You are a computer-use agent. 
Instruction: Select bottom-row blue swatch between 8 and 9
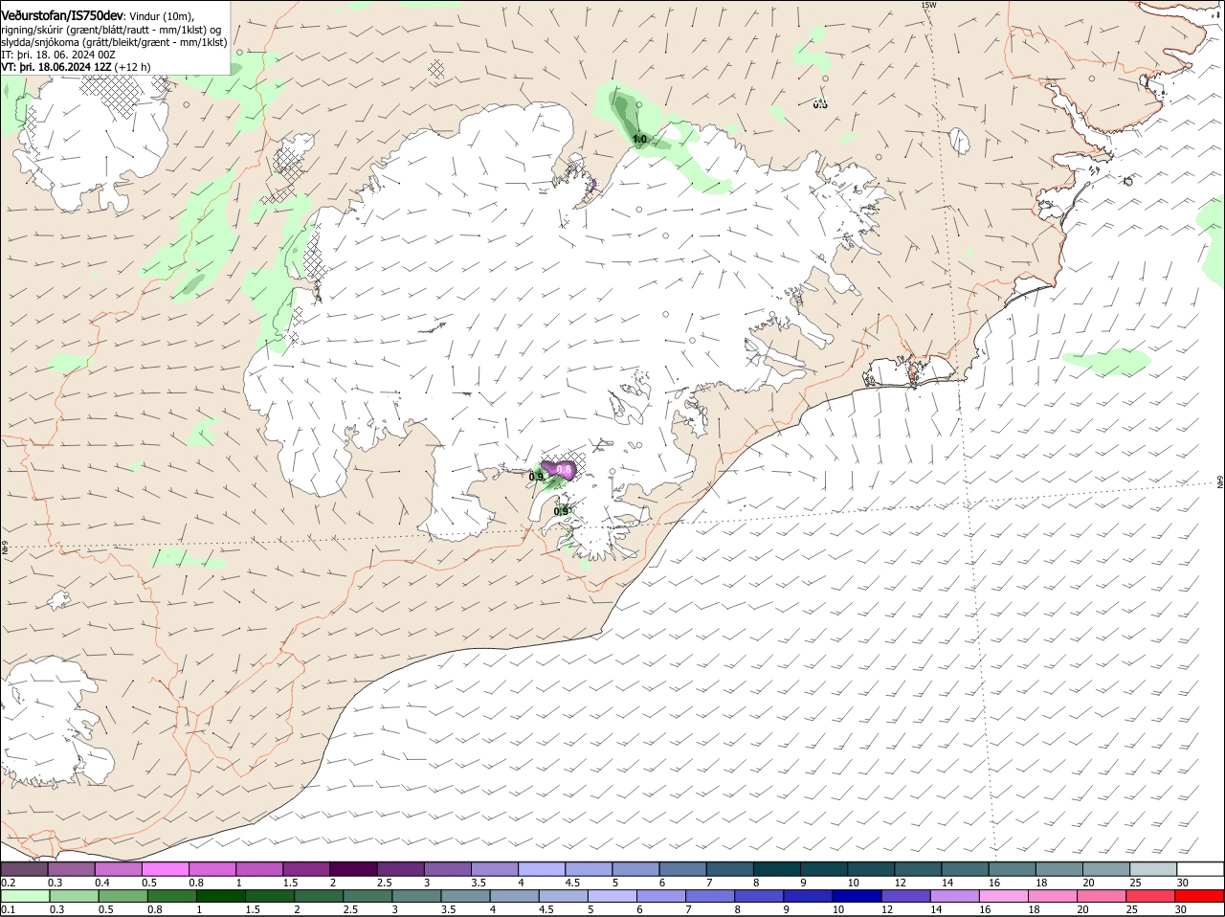point(759,897)
